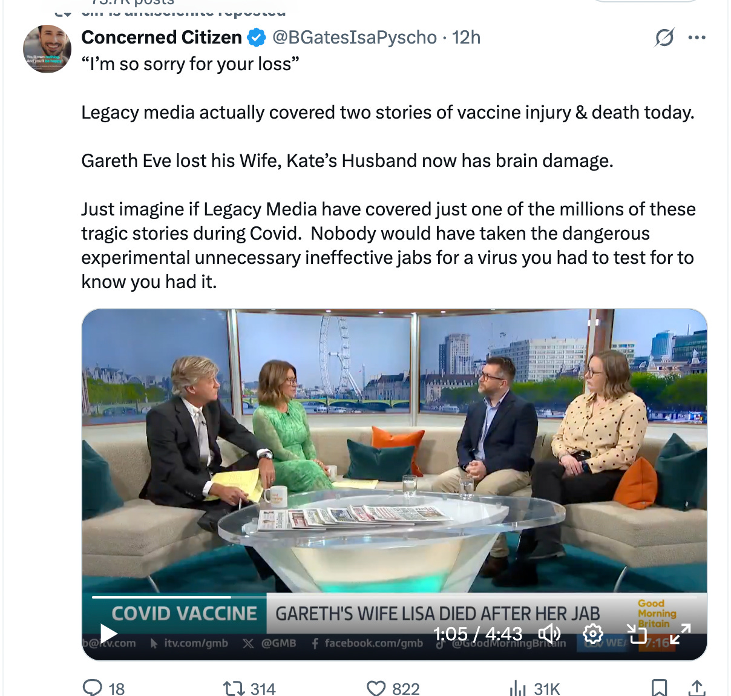Image resolution: width=731 pixels, height=696 pixels.
Task: Click the Concerned Citizen display name
Action: [x=162, y=38]
